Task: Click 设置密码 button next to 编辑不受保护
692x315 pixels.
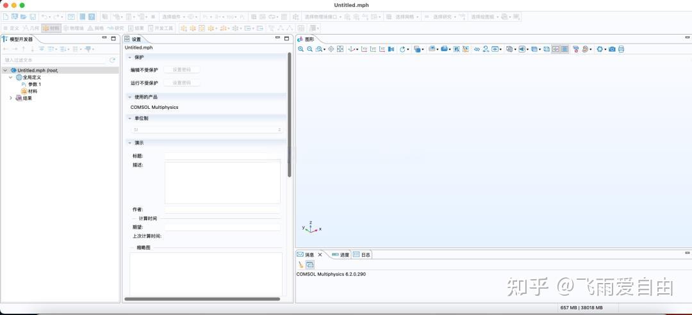Action: [x=181, y=70]
